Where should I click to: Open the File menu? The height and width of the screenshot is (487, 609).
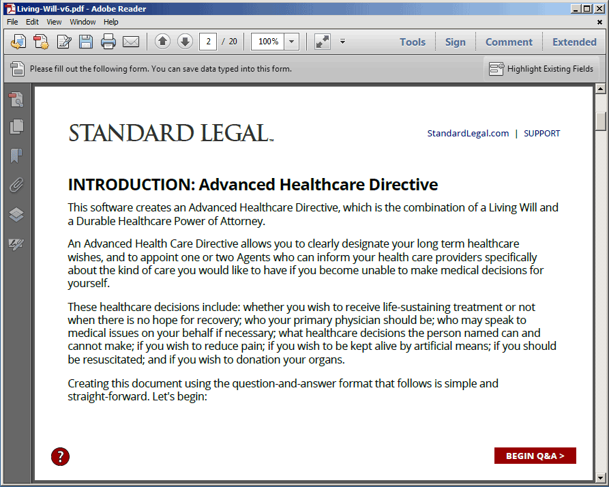click(x=12, y=22)
